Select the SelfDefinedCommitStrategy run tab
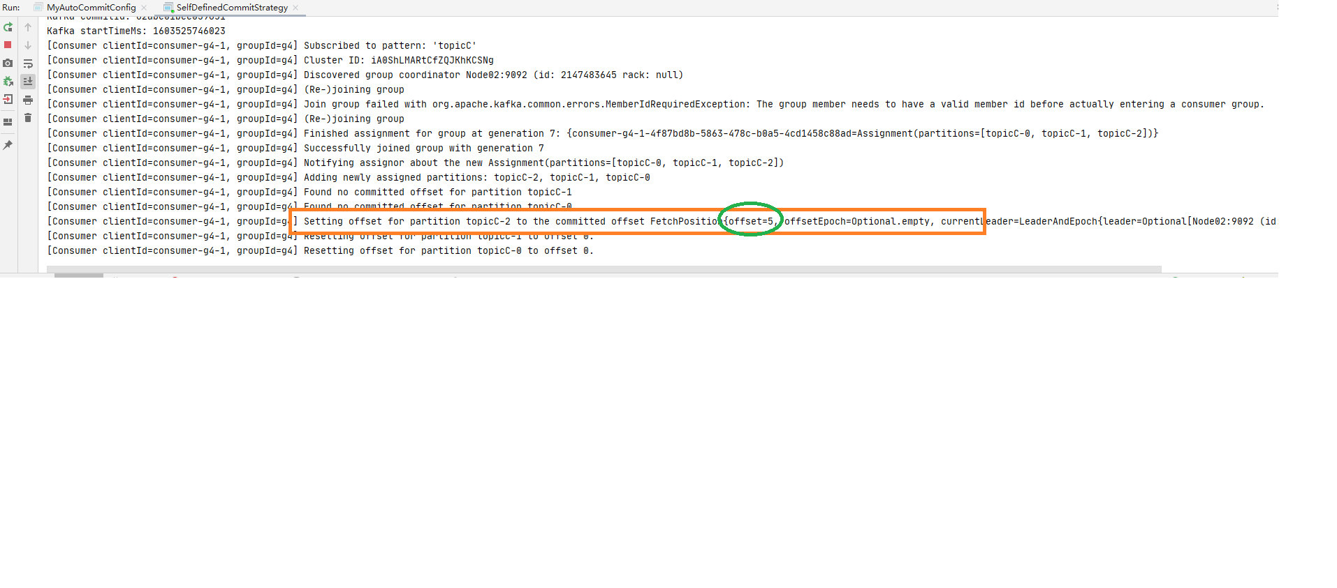This screenshot has width=1337, height=588. coord(231,8)
